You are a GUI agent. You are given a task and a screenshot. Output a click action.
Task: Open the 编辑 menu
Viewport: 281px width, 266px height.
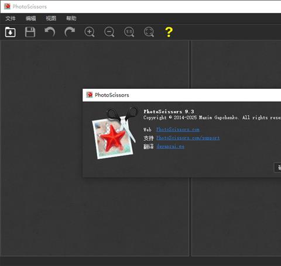tap(30, 19)
